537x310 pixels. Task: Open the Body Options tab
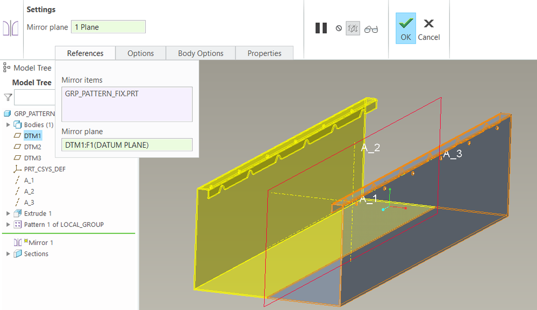tap(201, 53)
